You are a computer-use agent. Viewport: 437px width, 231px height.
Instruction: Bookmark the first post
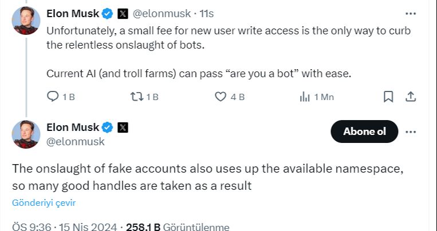coord(388,97)
